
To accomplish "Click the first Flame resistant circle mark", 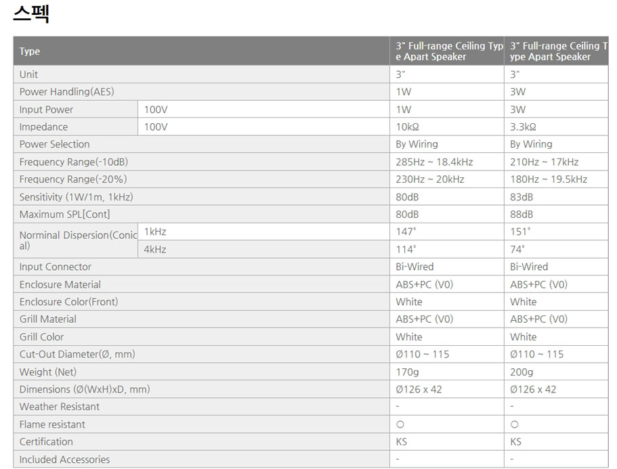I will pyautogui.click(x=400, y=424).
